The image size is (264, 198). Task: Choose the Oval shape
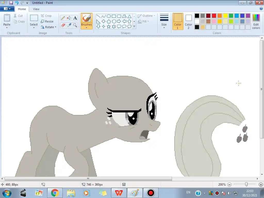coord(109,16)
